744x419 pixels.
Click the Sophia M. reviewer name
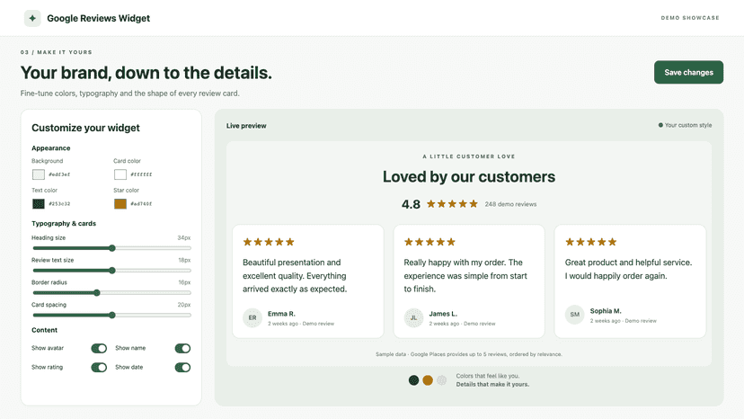click(606, 311)
